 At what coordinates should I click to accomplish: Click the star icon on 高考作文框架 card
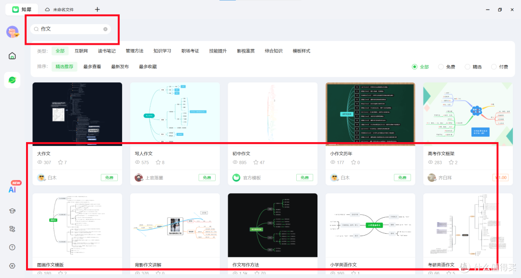(x=451, y=162)
